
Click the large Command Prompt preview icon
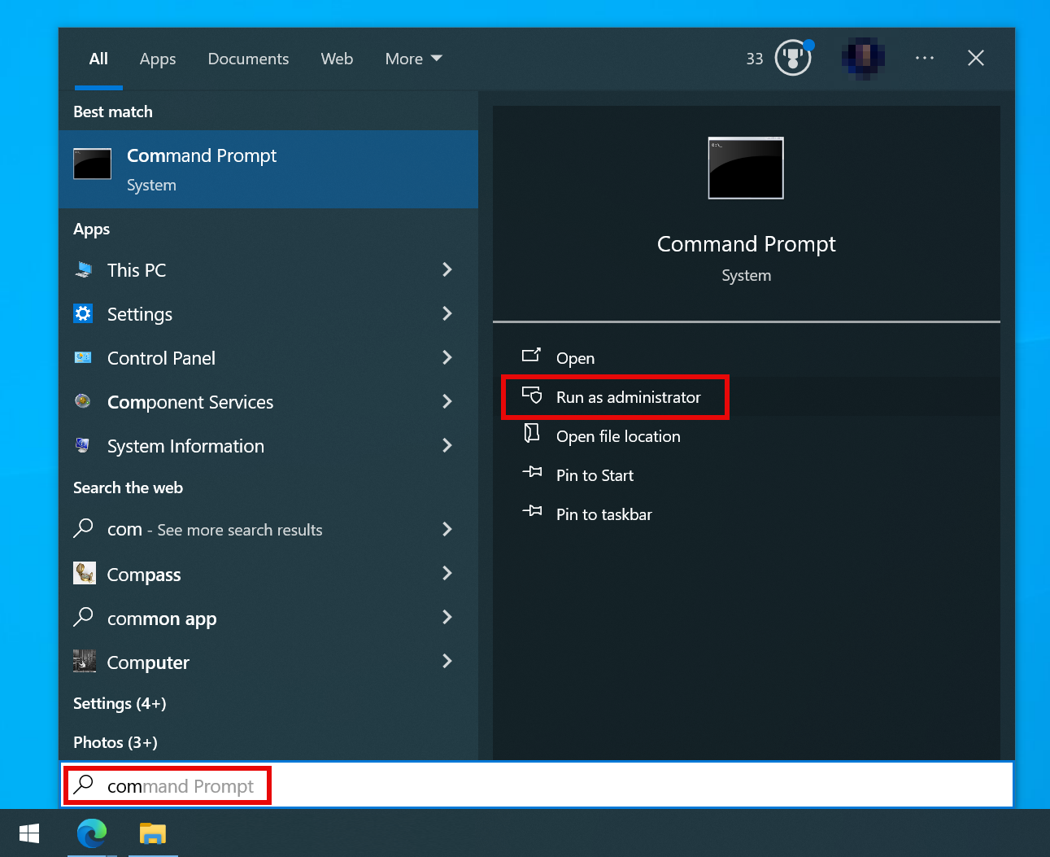pos(746,168)
